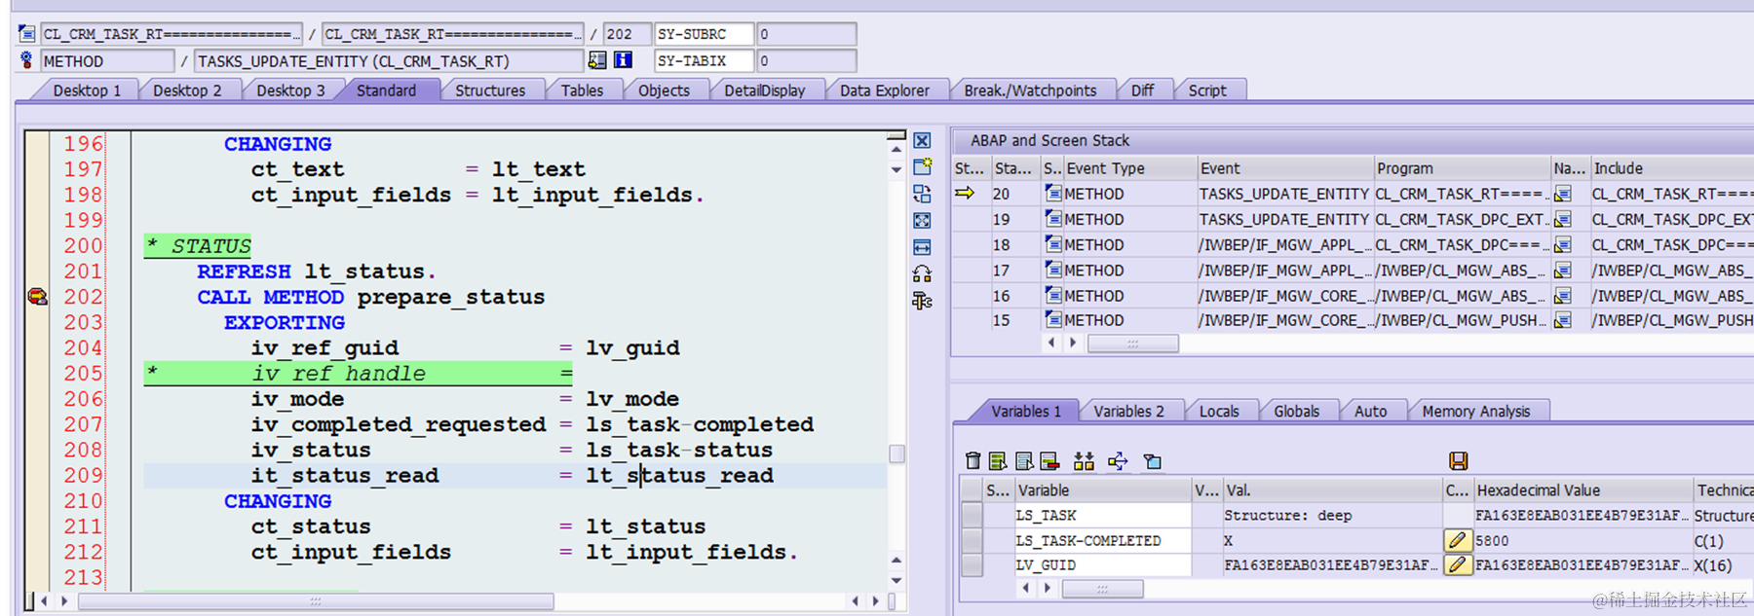Select the row selector for LV_GUID
Screen dimensions: 1754x616
972,564
